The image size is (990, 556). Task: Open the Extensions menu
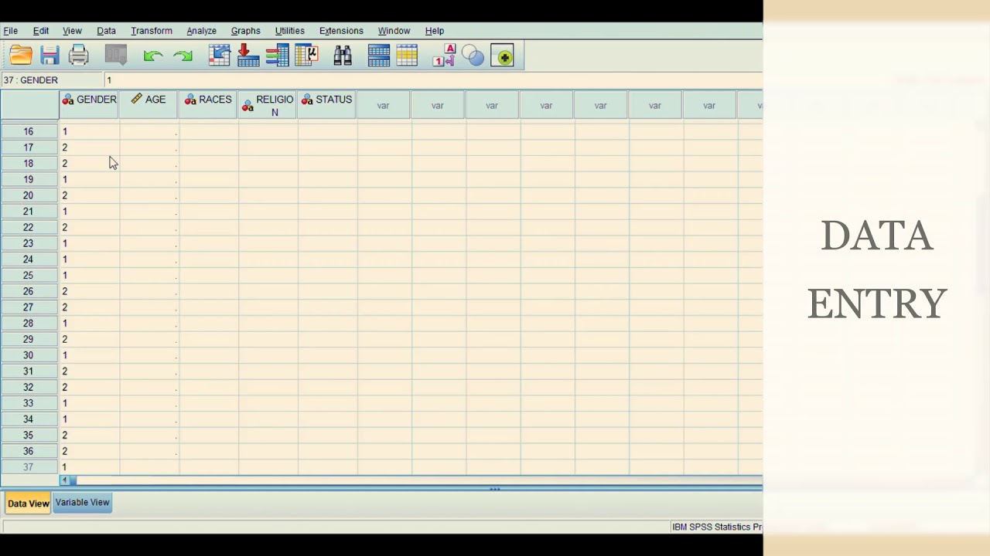341,31
